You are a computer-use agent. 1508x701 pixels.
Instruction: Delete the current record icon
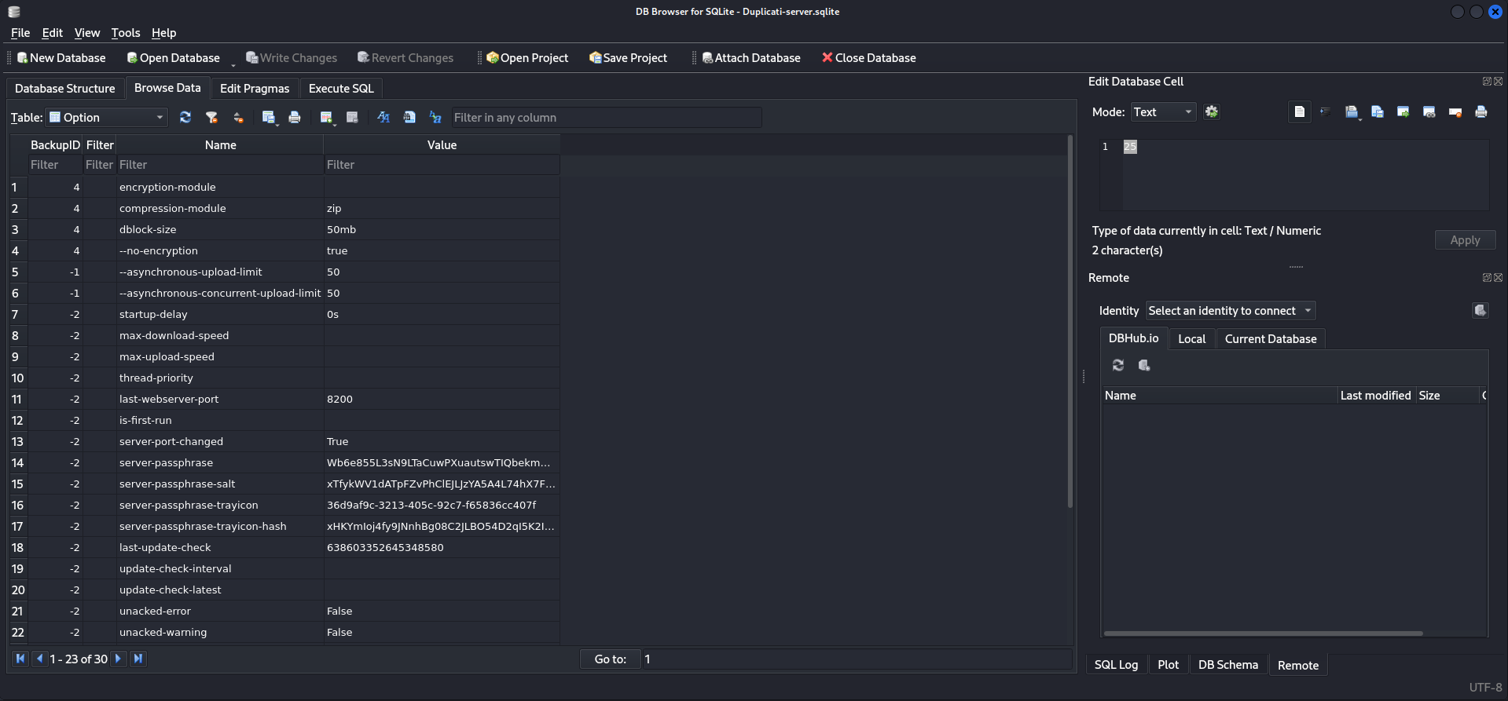coord(352,117)
